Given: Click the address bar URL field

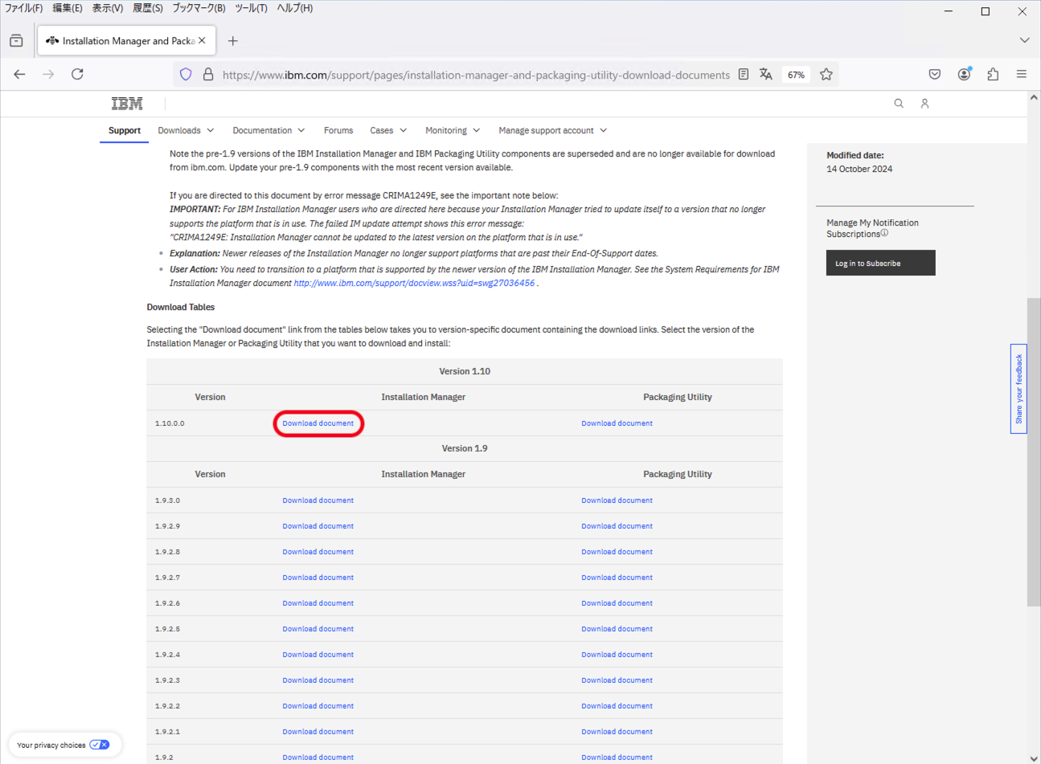Looking at the screenshot, I should point(476,75).
